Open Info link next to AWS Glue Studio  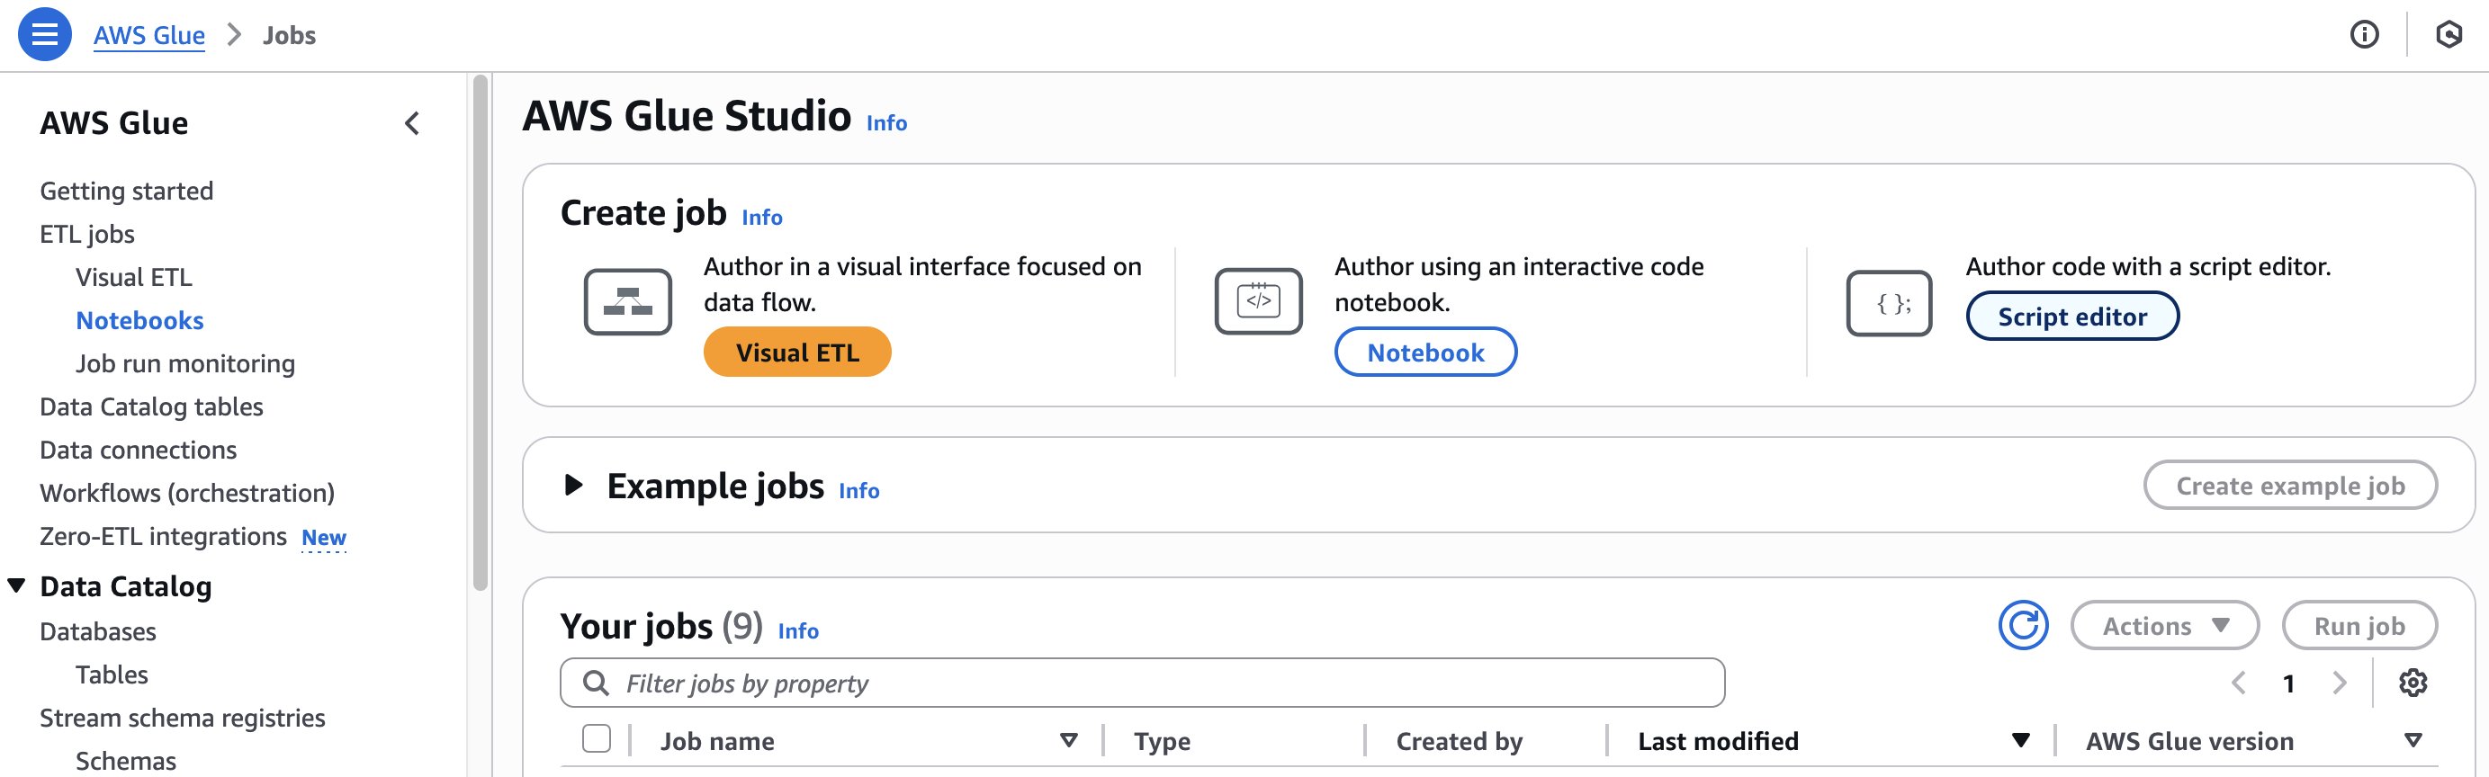(886, 122)
